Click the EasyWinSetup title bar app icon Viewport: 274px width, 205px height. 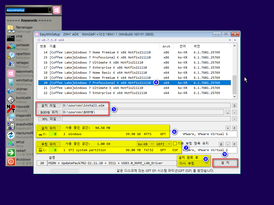pos(36,34)
